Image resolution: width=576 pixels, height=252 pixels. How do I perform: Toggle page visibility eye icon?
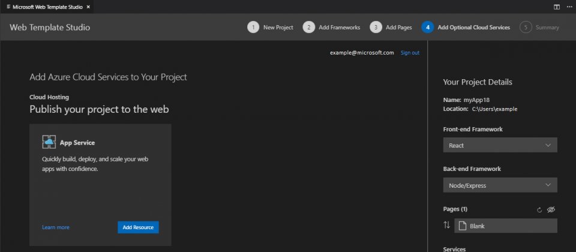(551, 210)
